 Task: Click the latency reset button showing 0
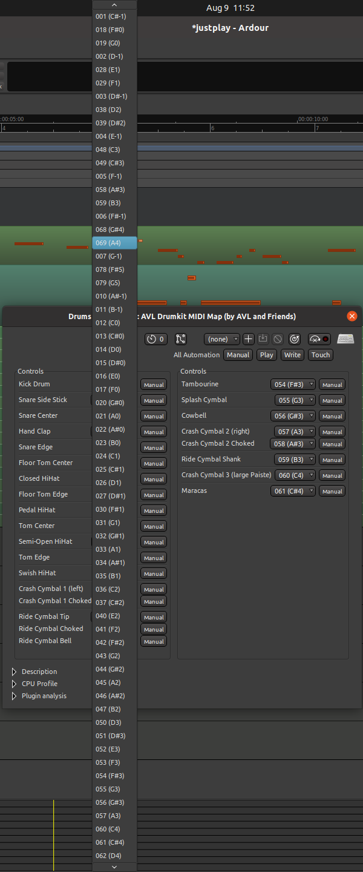(156, 339)
